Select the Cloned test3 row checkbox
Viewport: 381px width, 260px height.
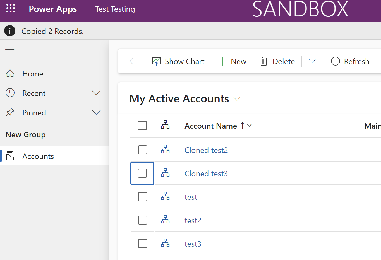(x=142, y=173)
